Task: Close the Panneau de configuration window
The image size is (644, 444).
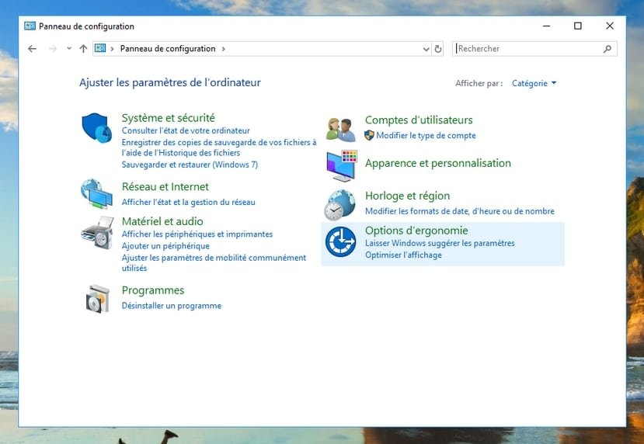Action: tap(610, 26)
